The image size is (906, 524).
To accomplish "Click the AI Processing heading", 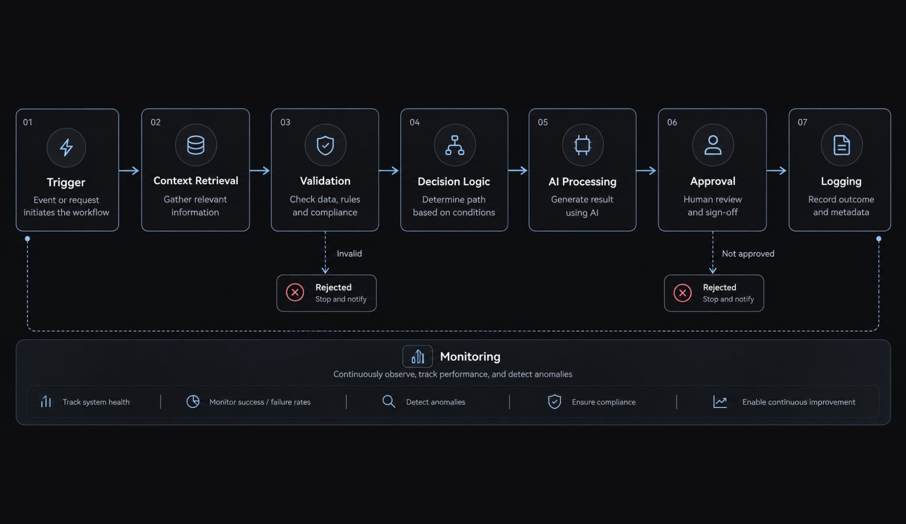I will tap(582, 181).
